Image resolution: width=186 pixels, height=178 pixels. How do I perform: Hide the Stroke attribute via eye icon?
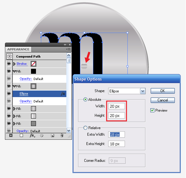tap(9, 64)
